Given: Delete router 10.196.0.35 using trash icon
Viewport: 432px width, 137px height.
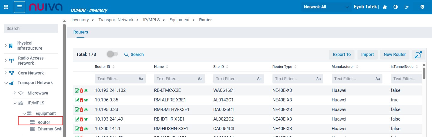Looking at the screenshot, I should tap(81, 100).
